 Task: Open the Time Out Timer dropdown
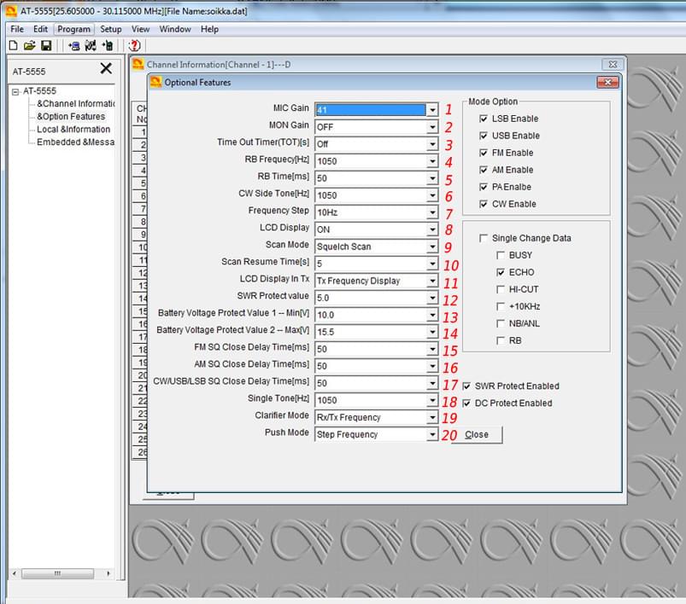coord(432,144)
